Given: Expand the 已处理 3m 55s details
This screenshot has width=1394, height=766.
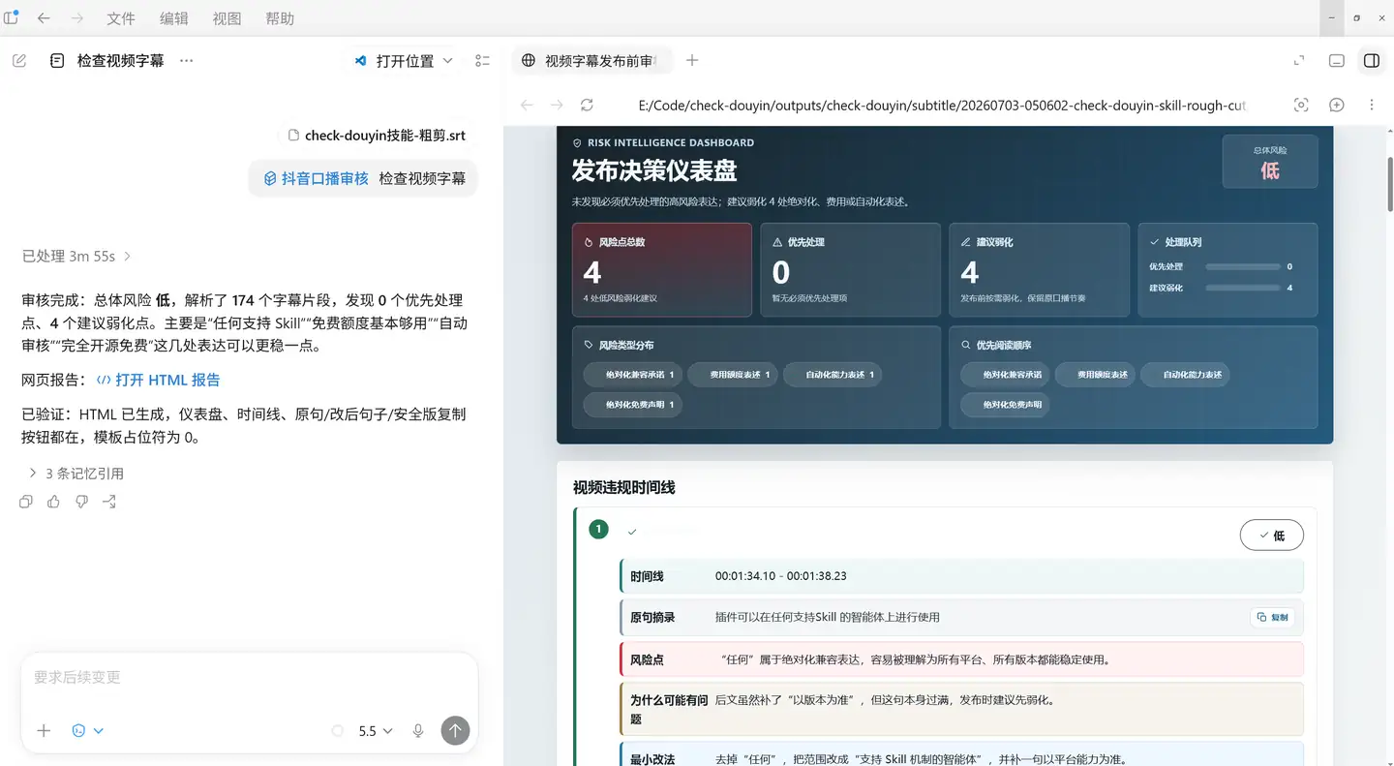Looking at the screenshot, I should [76, 257].
